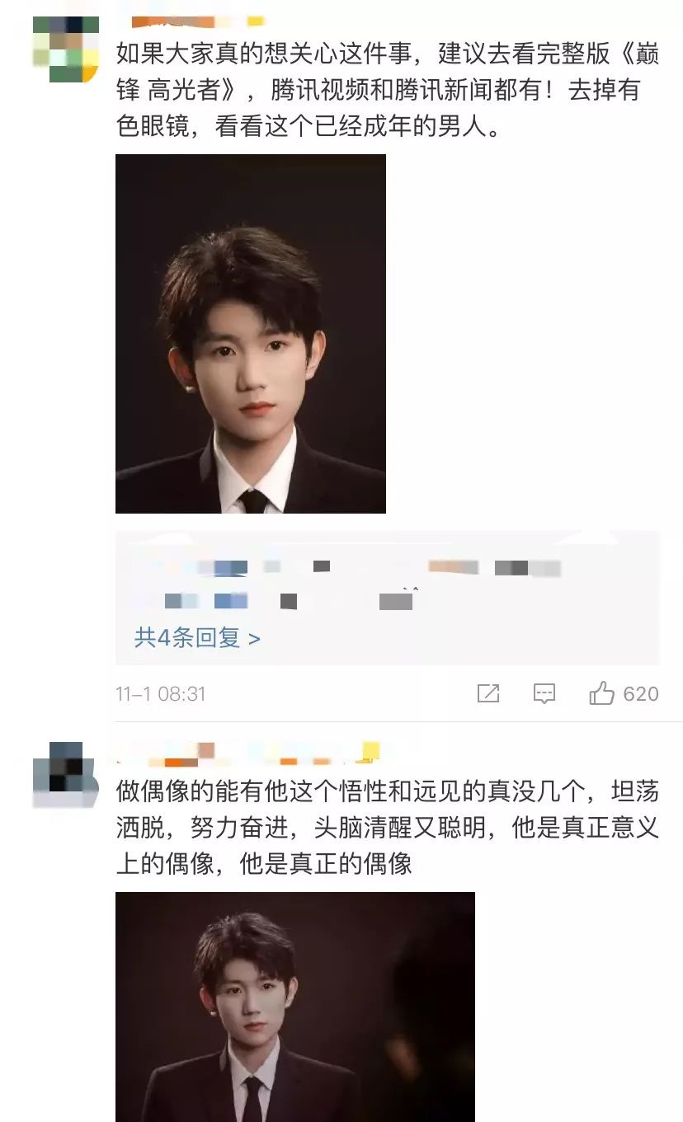Open the second commenter's blurred username

[239, 752]
